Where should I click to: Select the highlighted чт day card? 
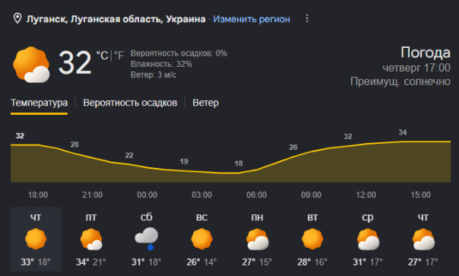(x=36, y=239)
